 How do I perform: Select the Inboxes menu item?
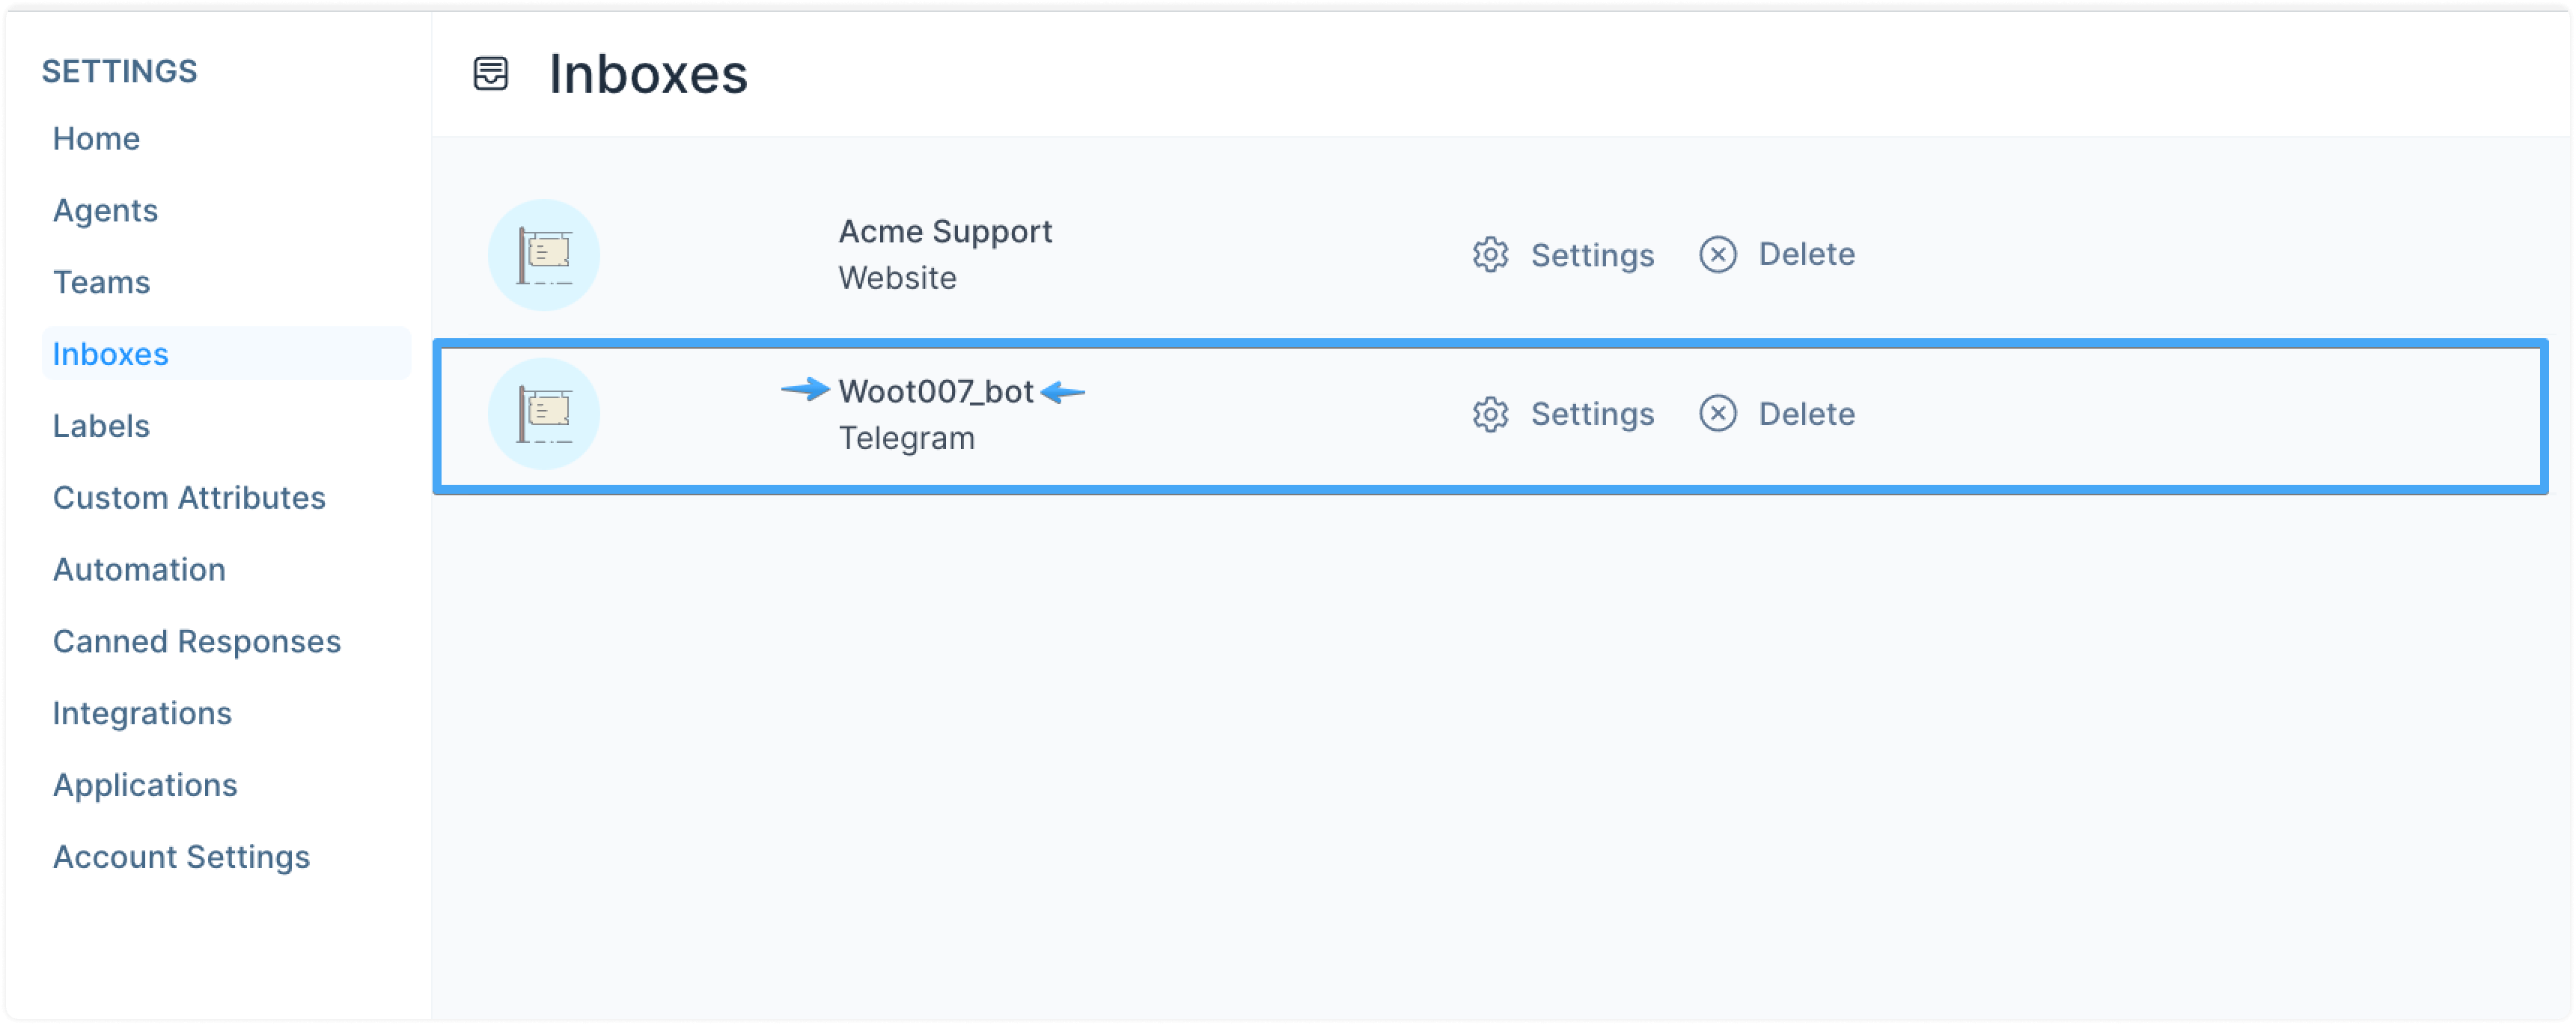coord(110,353)
